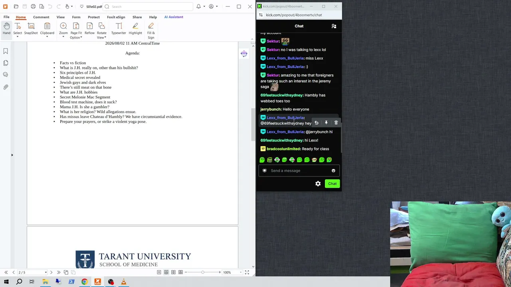Click the Redo arrow in Foxit toolbar
This screenshot has width=511, height=287.
[x=58, y=6]
